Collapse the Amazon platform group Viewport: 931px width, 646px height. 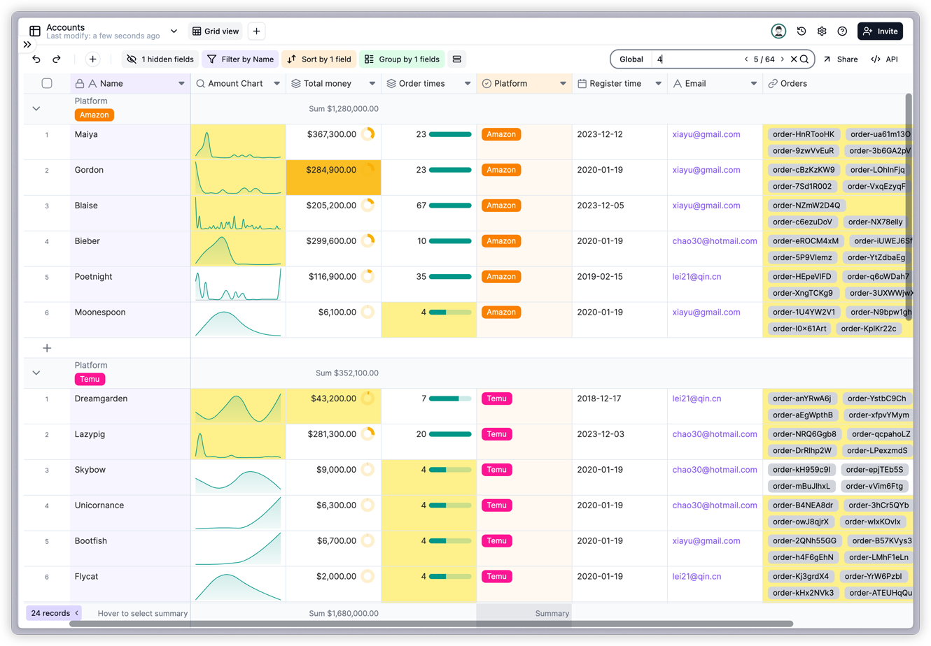pyautogui.click(x=36, y=108)
